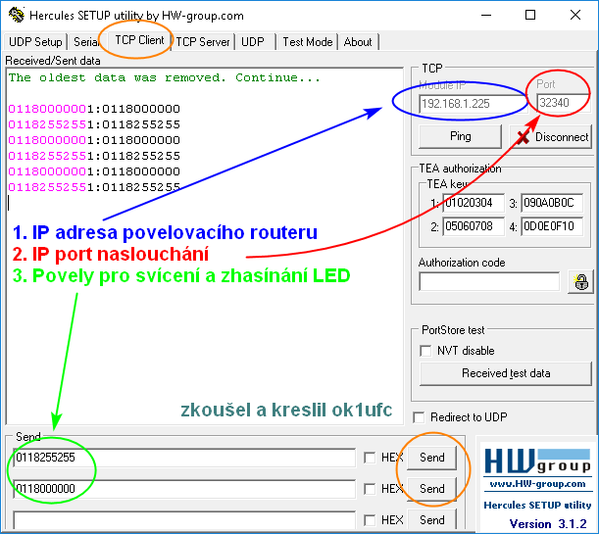599x534 pixels.
Task: Send the 0118255255 command
Action: click(431, 458)
